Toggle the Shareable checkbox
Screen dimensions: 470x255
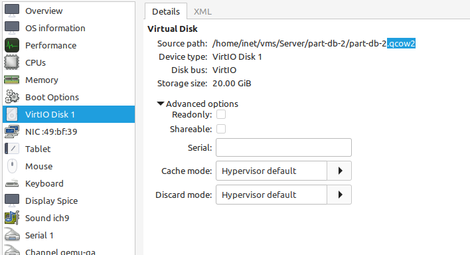(x=221, y=129)
